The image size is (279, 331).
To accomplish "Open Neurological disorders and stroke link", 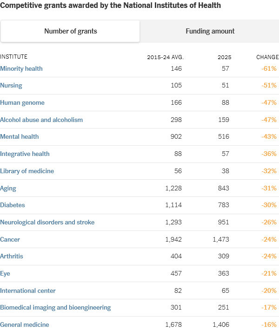I will 47,222.
